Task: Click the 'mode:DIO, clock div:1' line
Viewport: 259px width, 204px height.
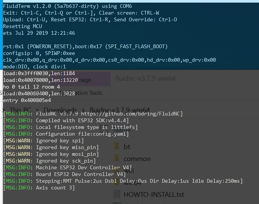Action: pos(34,67)
